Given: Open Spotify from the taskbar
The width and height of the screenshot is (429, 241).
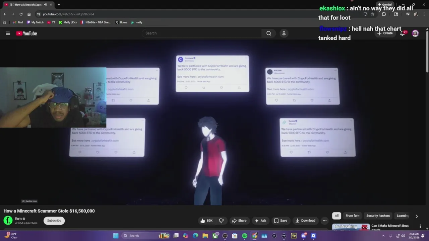Looking at the screenshot, I should 245,236.
